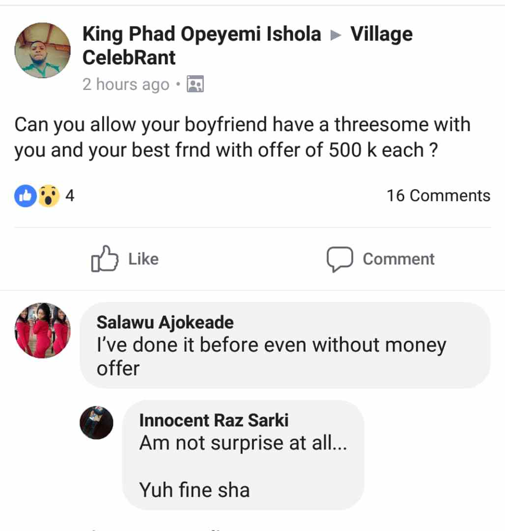Click the Comment speech bubble icon

(340, 259)
